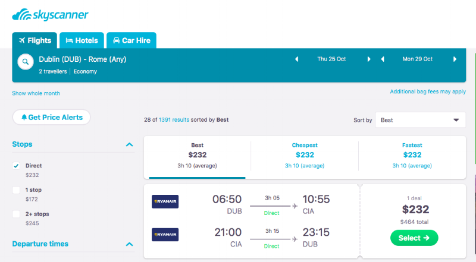
Task: Click the Dublin (DUB) - Rome (Any) route
Action: pos(83,59)
